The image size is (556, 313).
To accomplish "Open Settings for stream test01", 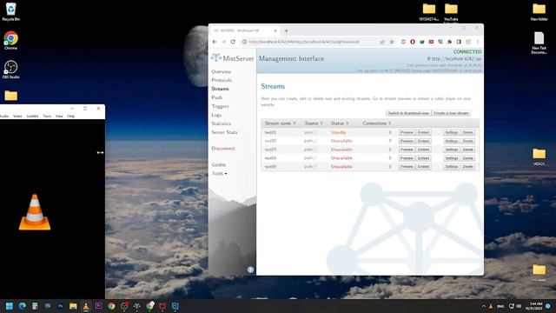I will 452,132.
